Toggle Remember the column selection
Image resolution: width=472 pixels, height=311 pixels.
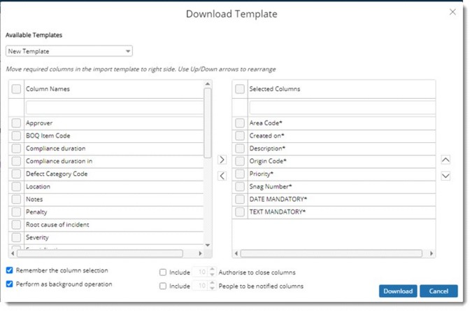tap(10, 270)
